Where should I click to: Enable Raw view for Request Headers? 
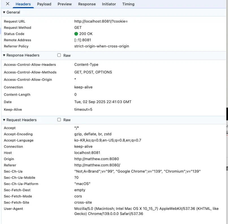pyautogui.click(x=59, y=120)
